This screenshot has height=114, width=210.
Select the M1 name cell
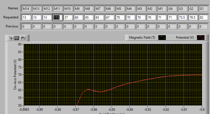162,9
